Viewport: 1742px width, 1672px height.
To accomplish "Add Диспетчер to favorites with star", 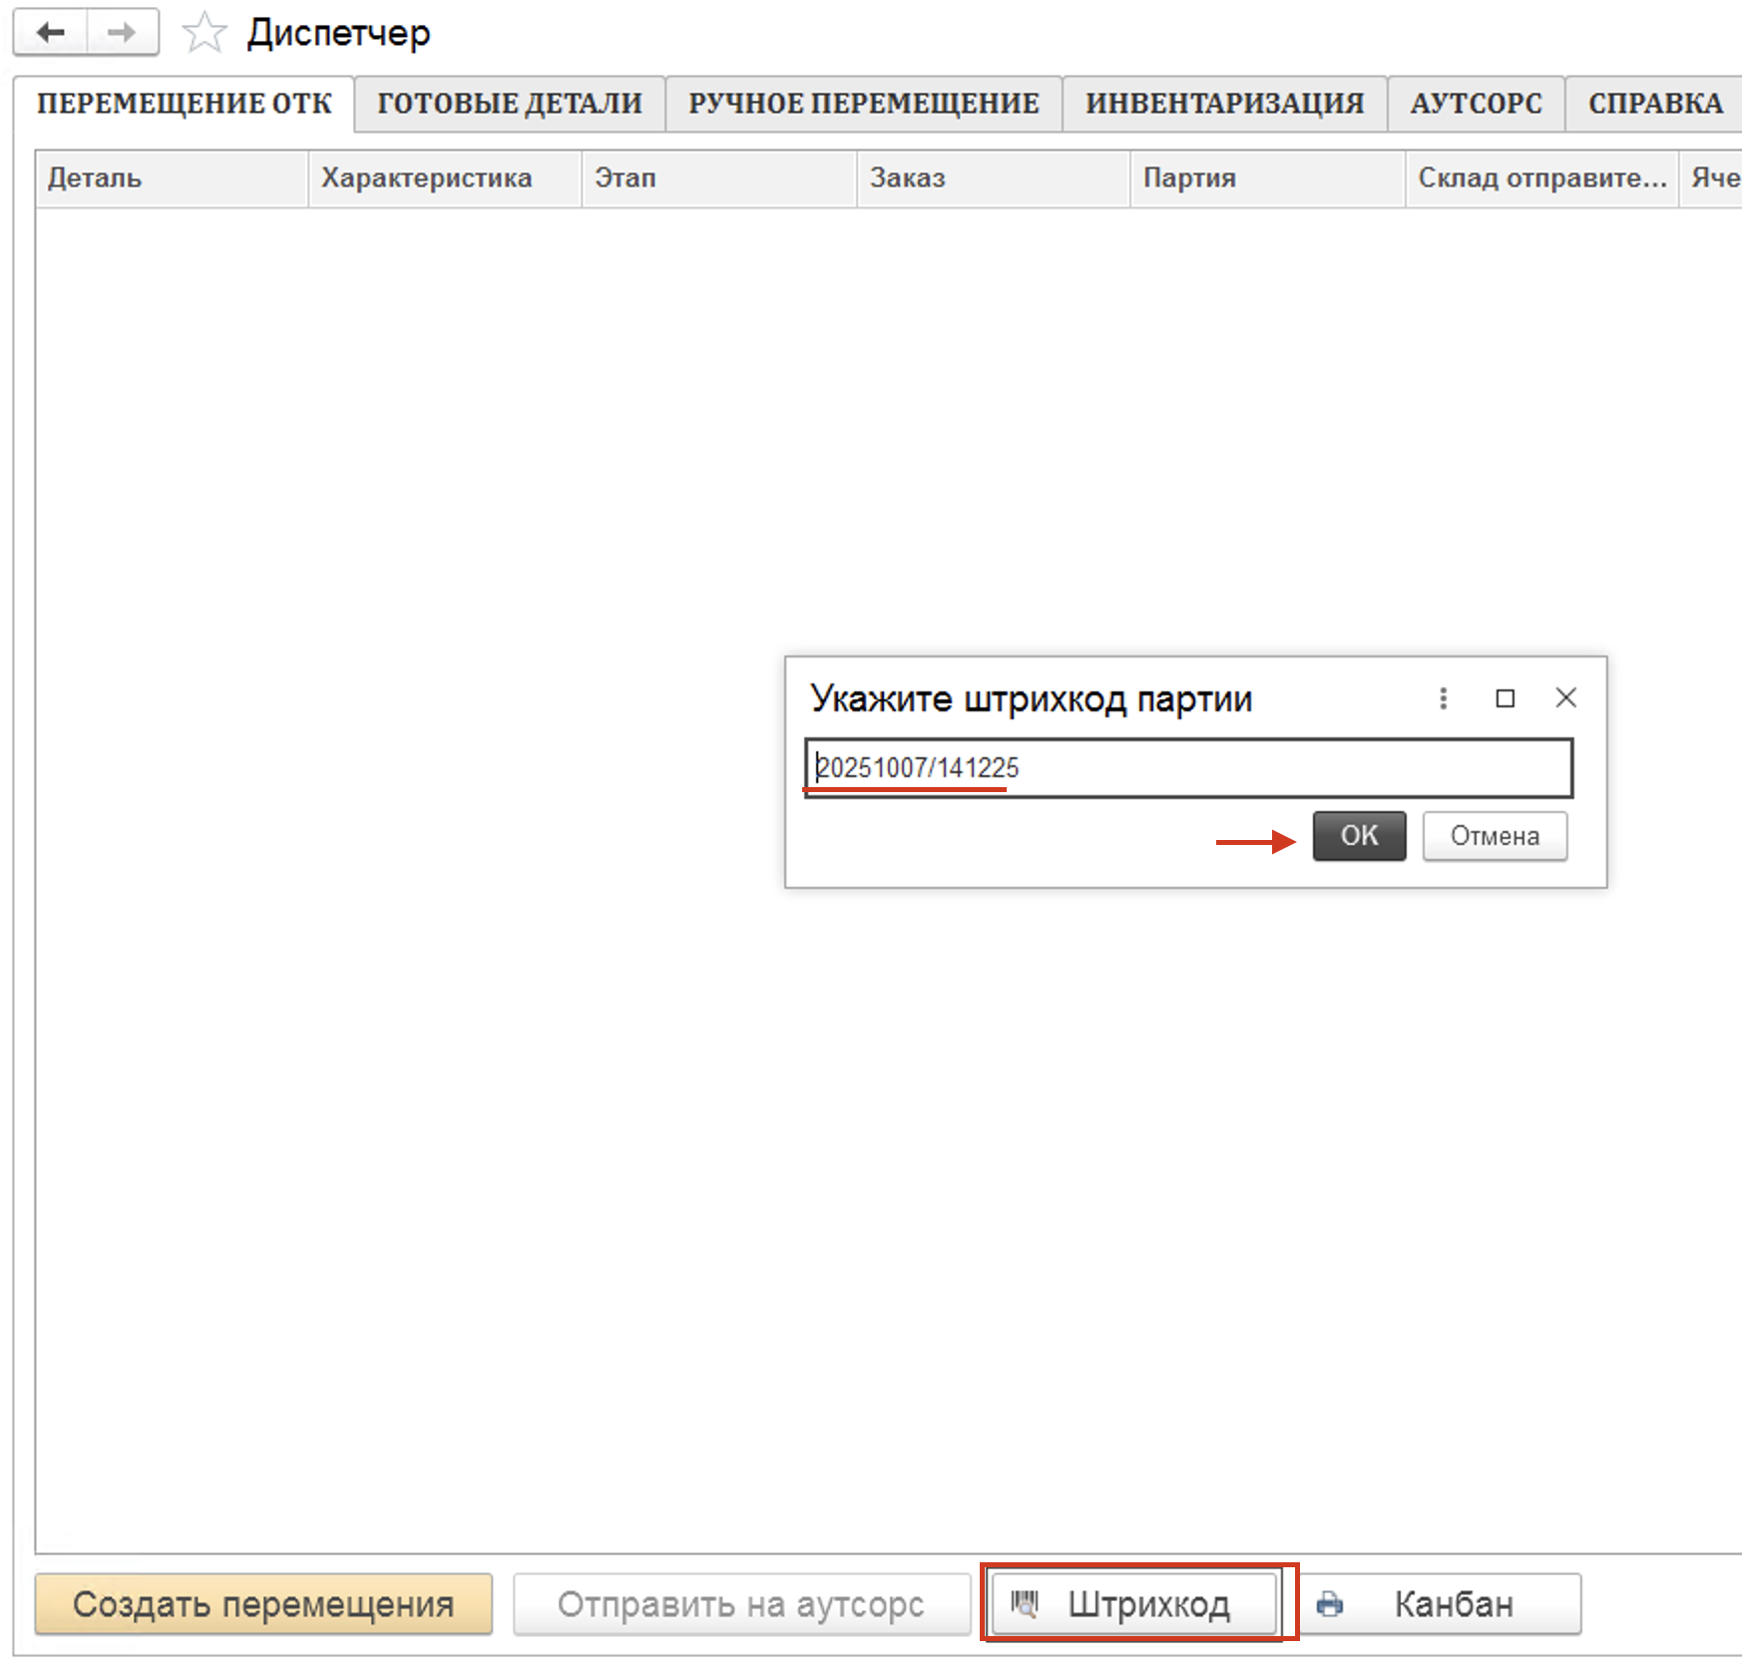I will pos(205,33).
